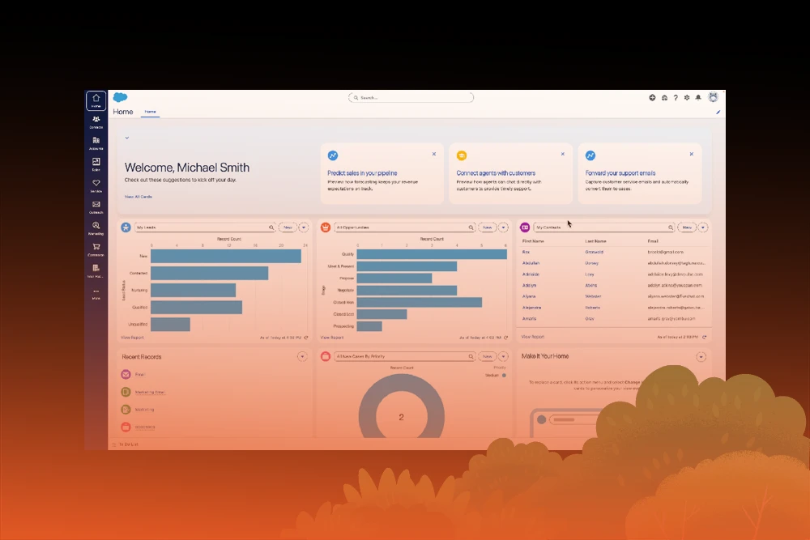The image size is (810, 540).
Task: Refresh the All Opportunities chart
Action: pos(505,338)
